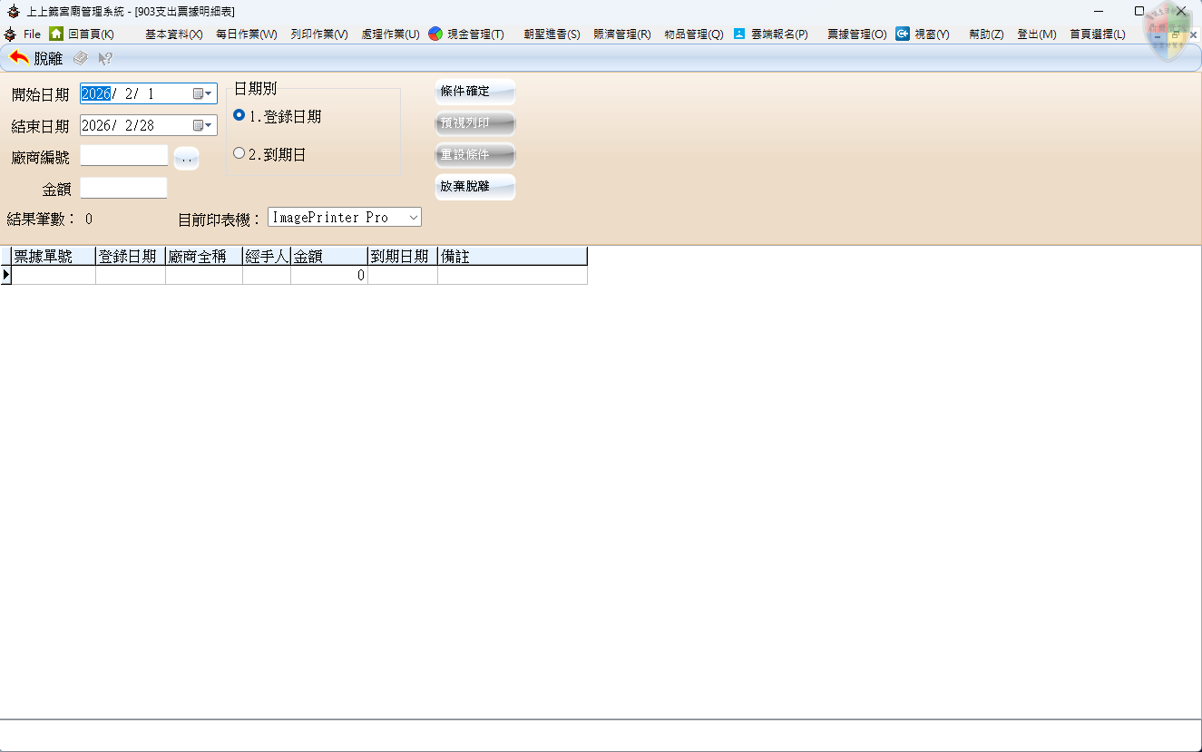Click the pie chart icon for 現金管理
The height and width of the screenshot is (752, 1202).
click(x=435, y=34)
